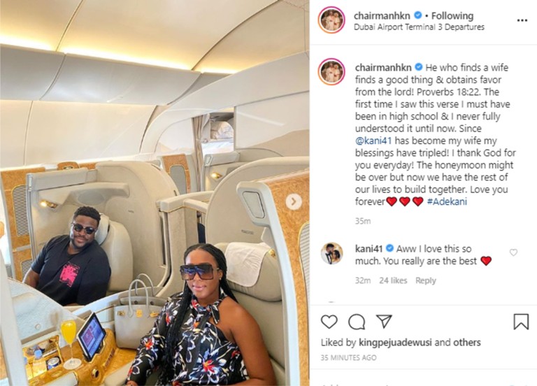Open Dubai Airport Terminal 3 Departures location
537x386 pixels.
(419, 27)
